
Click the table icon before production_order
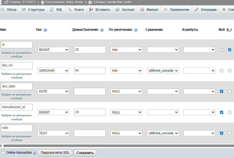(x=90, y=2)
